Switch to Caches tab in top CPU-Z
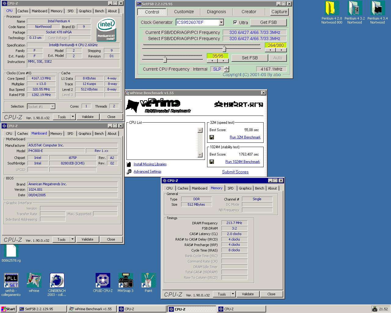 (x=23, y=11)
